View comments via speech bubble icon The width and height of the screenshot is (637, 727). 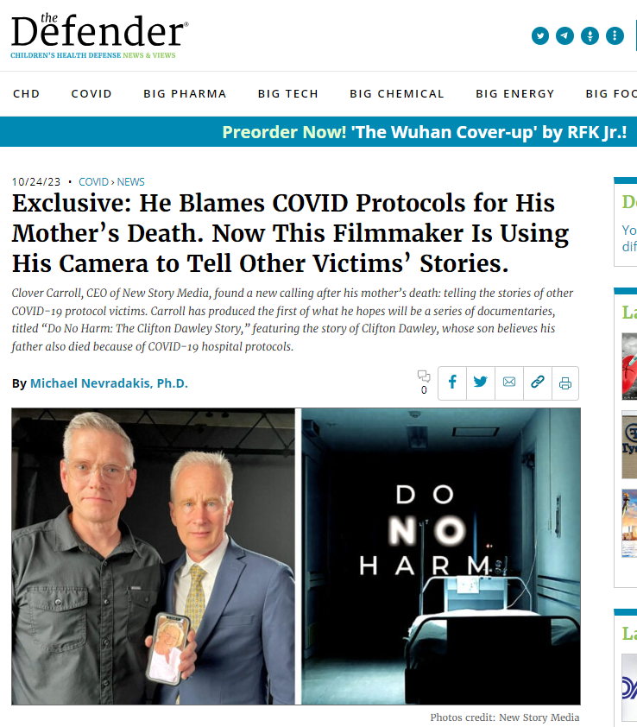pyautogui.click(x=424, y=382)
